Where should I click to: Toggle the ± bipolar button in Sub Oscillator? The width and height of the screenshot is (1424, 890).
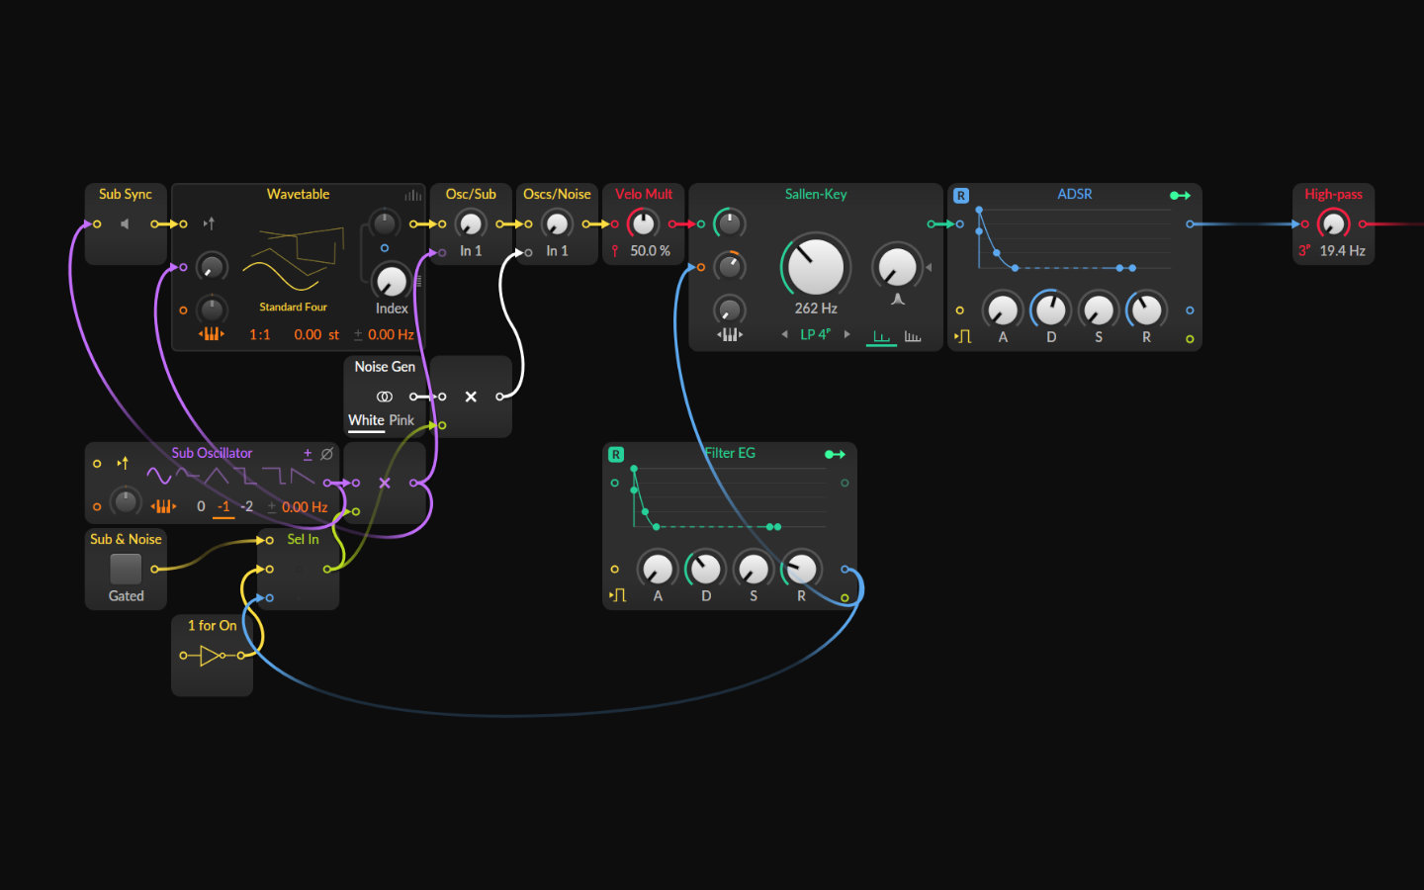pyautogui.click(x=308, y=454)
